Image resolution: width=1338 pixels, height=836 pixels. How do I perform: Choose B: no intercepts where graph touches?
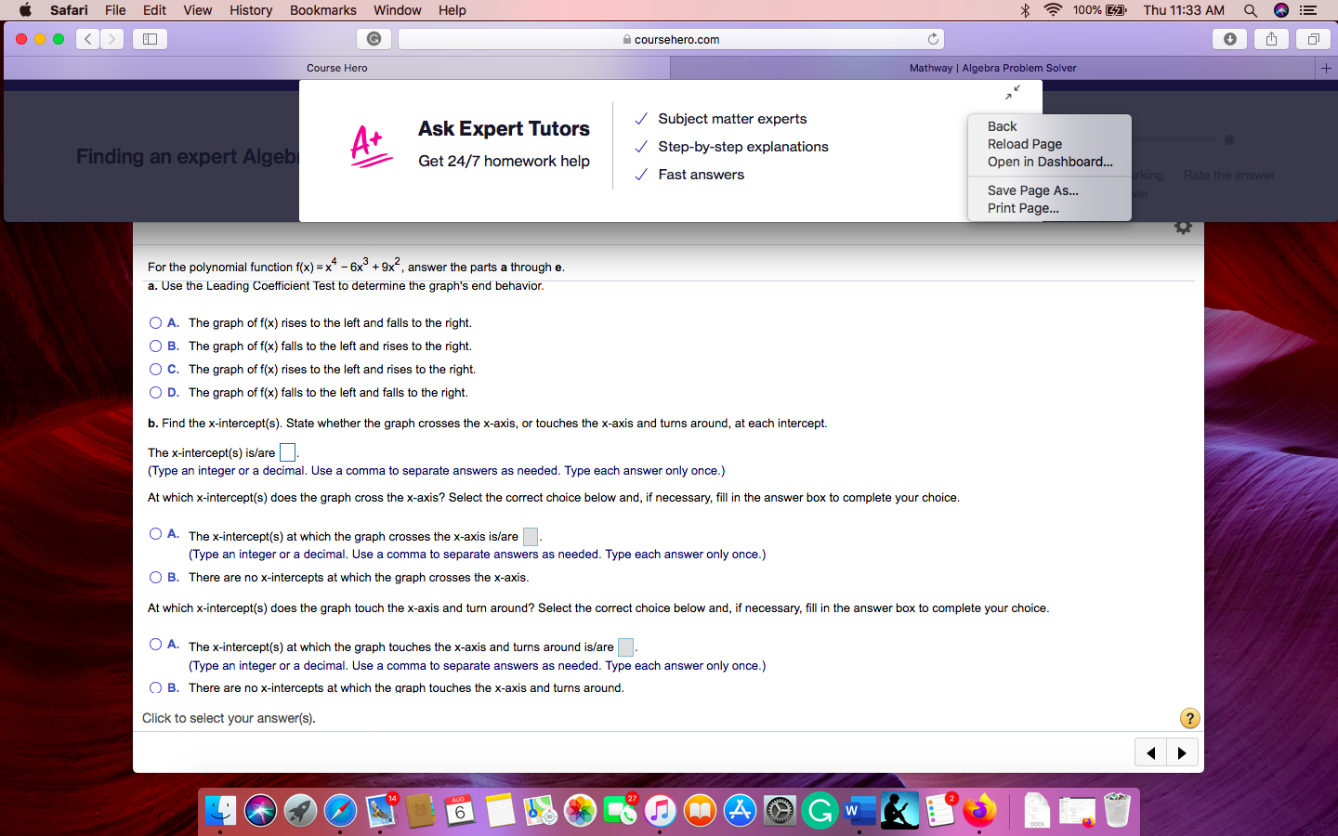click(155, 688)
